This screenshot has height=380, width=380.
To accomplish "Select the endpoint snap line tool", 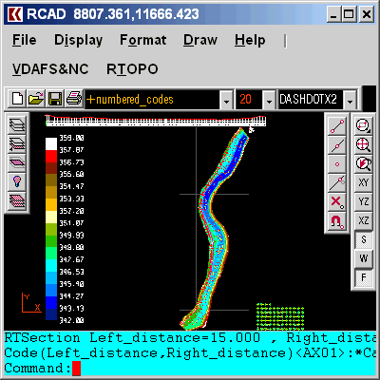I will click(x=337, y=126).
